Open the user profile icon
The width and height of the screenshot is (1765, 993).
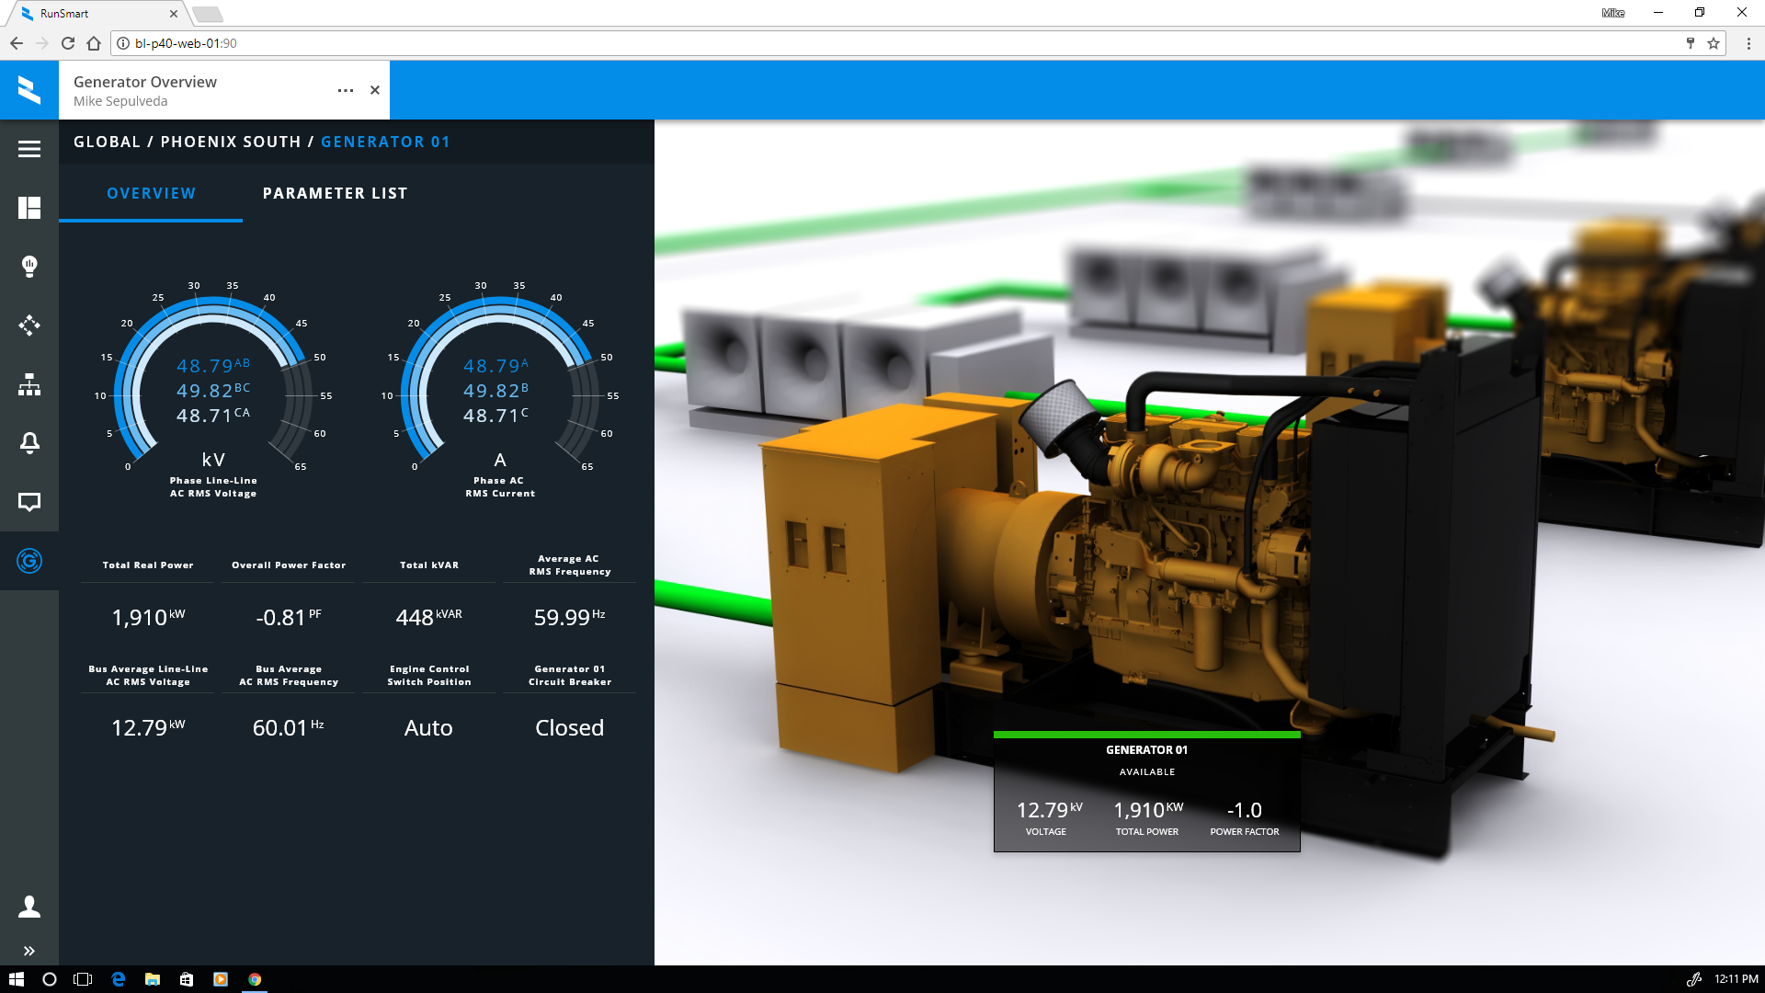coord(29,907)
